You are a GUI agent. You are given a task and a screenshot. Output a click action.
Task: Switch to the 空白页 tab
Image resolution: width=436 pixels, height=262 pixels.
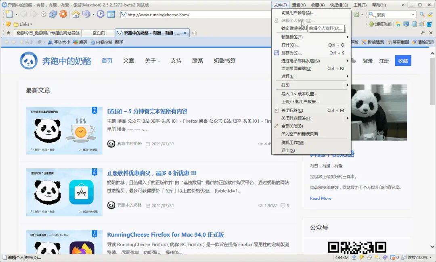click(x=99, y=33)
